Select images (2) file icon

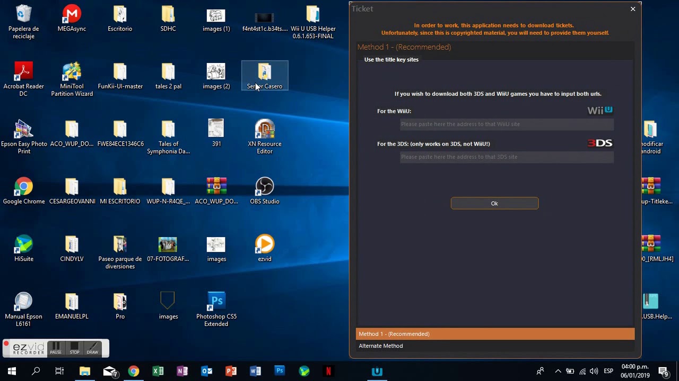(216, 76)
